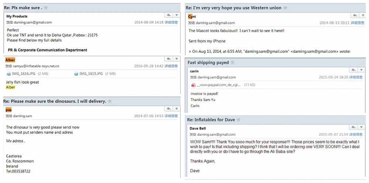
Task: Star the dinosaurs delivery thread
Action: point(110,101)
